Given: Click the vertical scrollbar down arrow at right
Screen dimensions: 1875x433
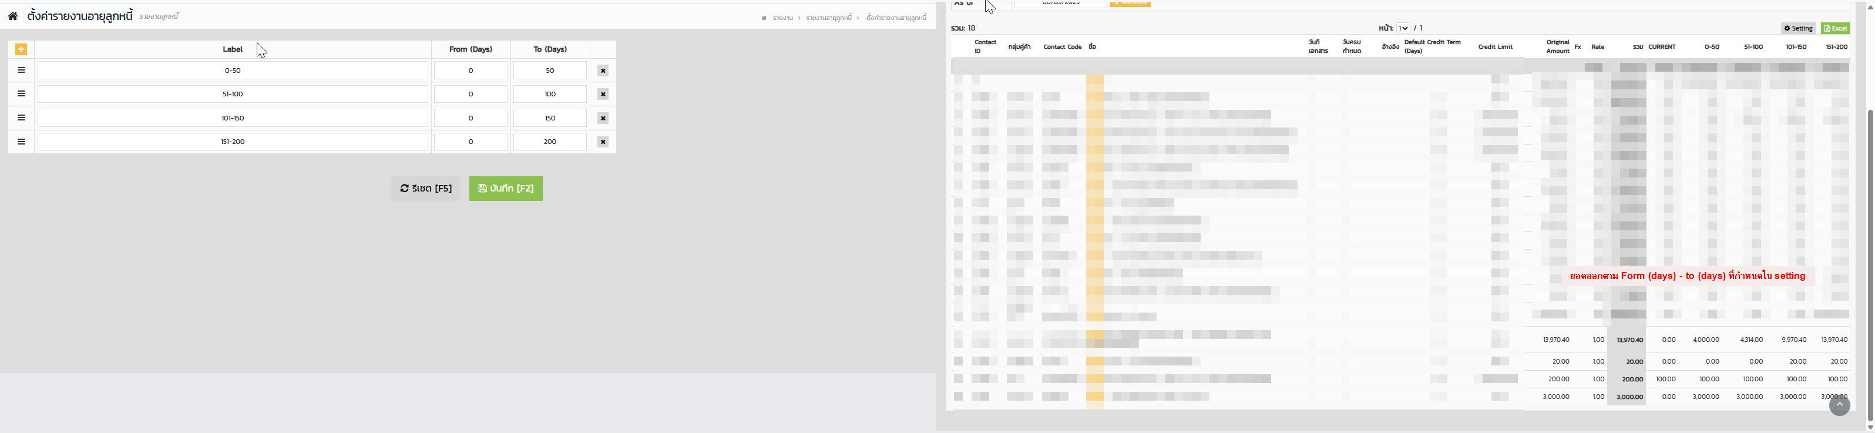Looking at the screenshot, I should 1870,427.
